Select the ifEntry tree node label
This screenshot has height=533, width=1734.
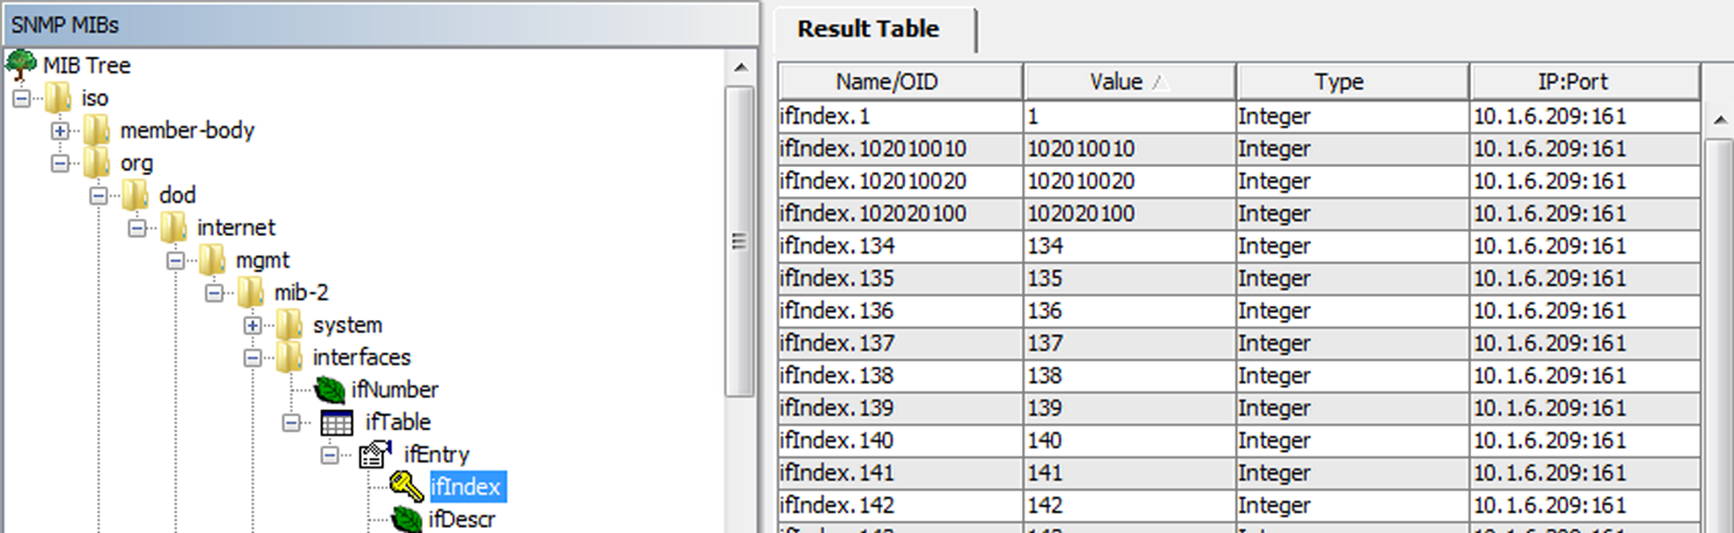point(437,454)
